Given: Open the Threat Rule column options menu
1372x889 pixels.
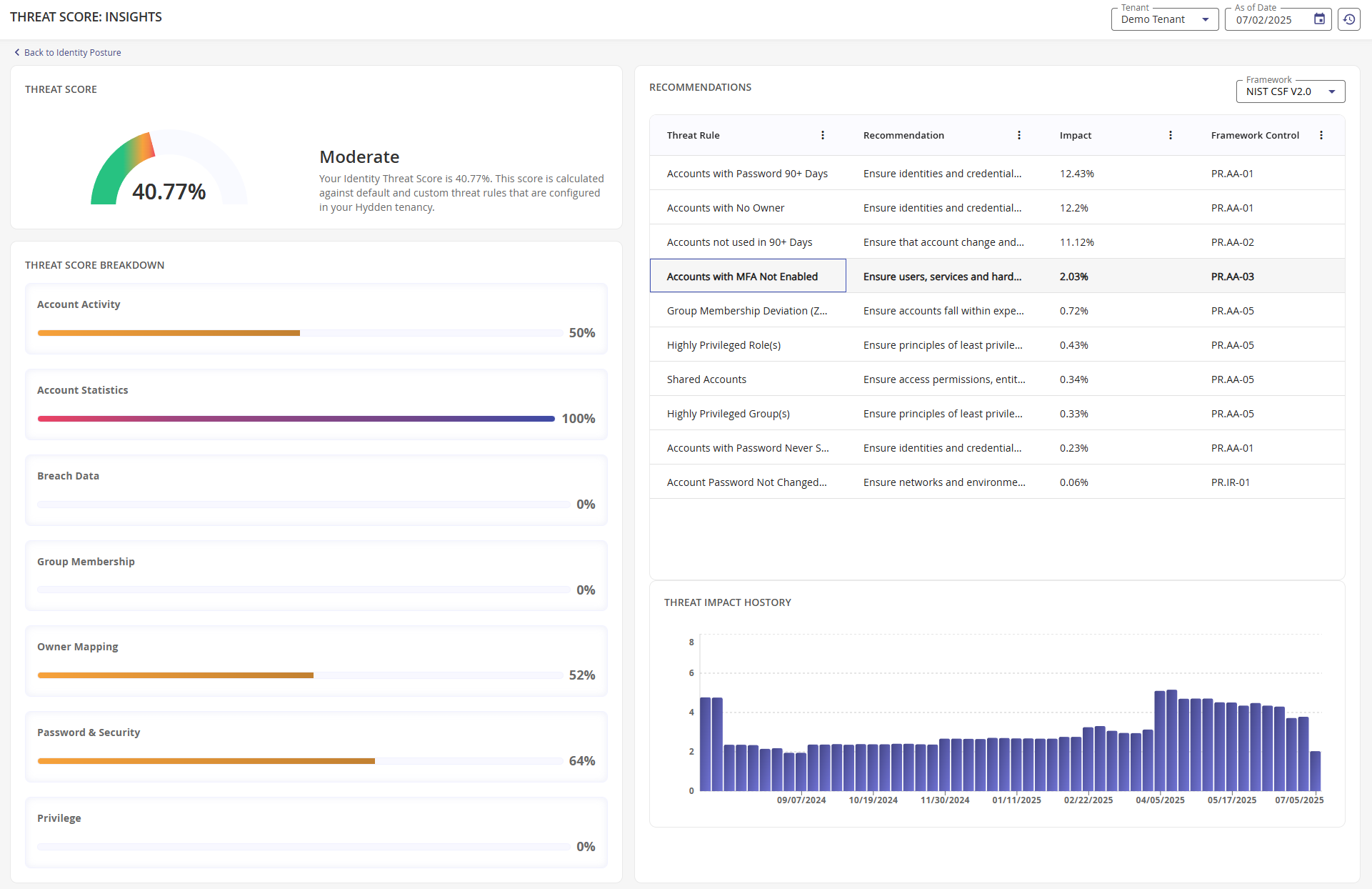Looking at the screenshot, I should (x=823, y=135).
